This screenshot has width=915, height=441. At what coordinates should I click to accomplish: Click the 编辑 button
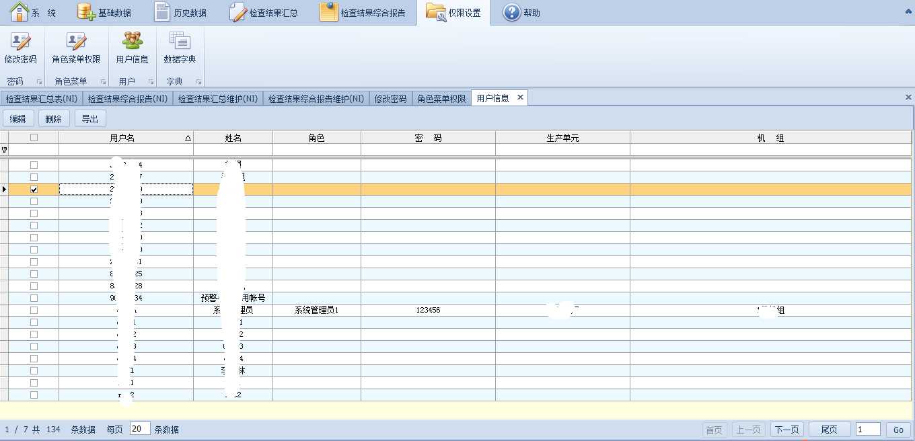(18, 119)
